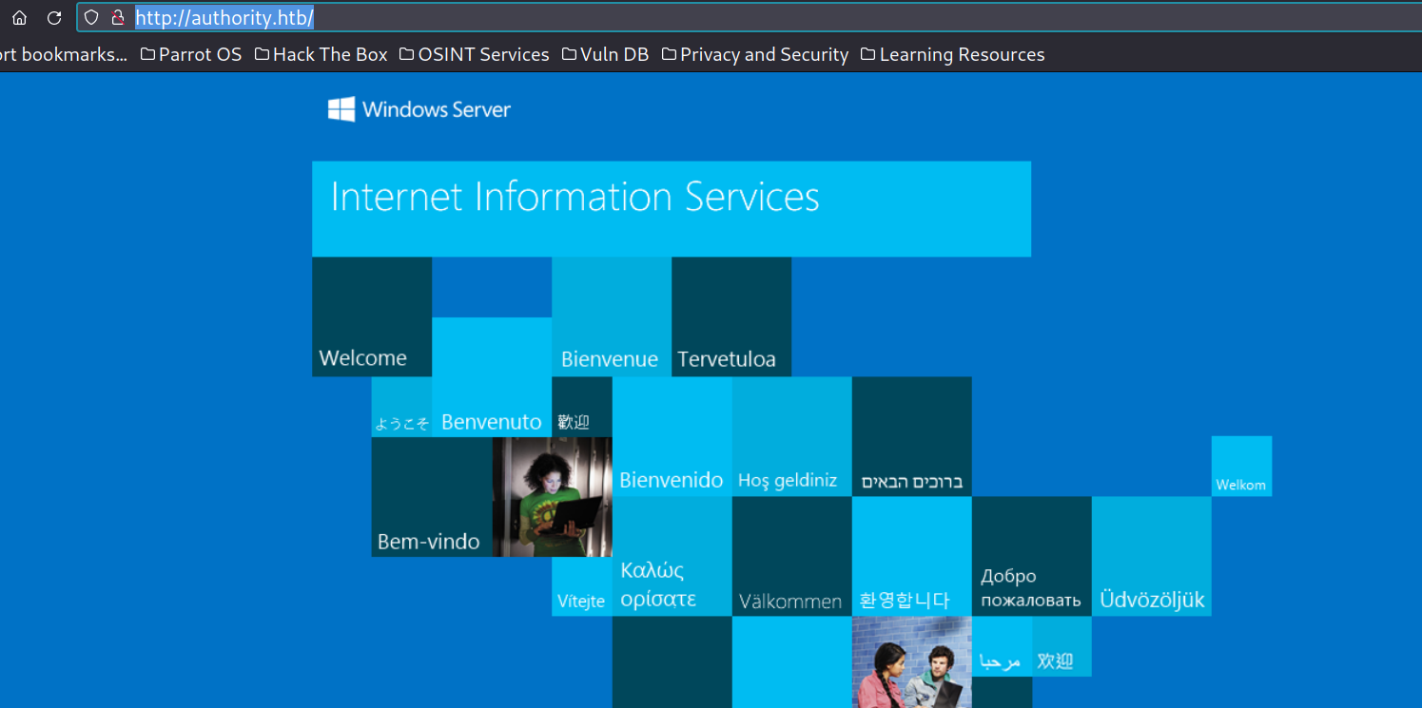
Task: Reload the page with the refresh icon
Action: tap(54, 18)
